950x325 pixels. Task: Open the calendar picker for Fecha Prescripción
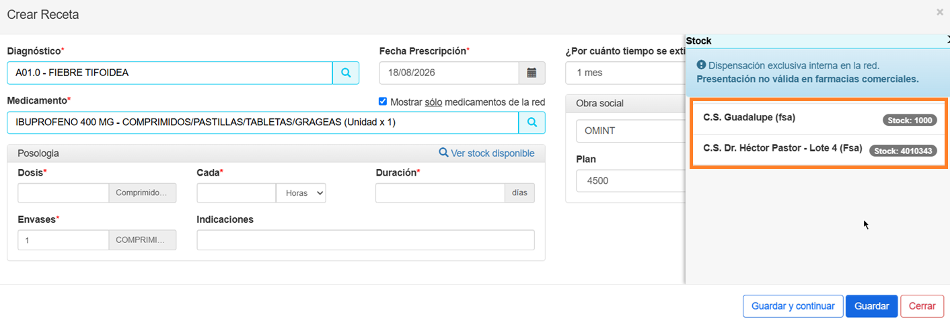(x=532, y=73)
